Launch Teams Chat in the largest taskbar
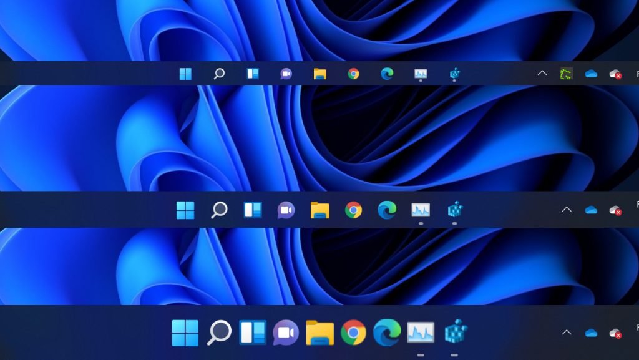Screen dimensions: 639x360 click(286, 333)
